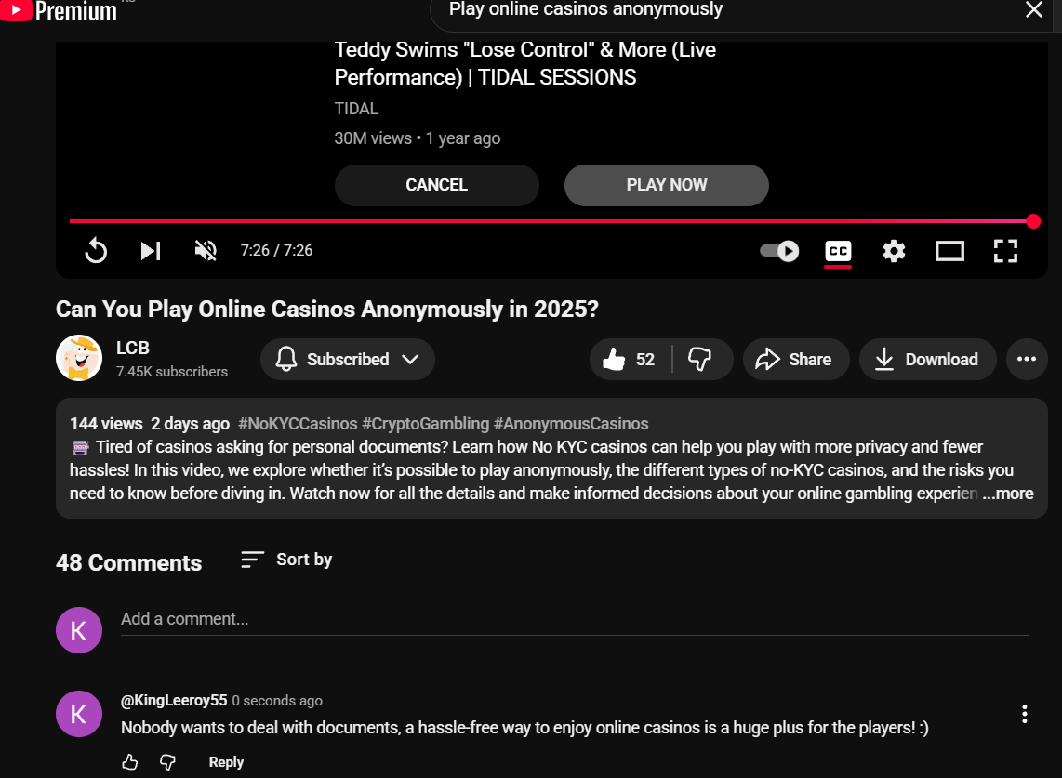Open the Sort by comments menu

pos(286,560)
